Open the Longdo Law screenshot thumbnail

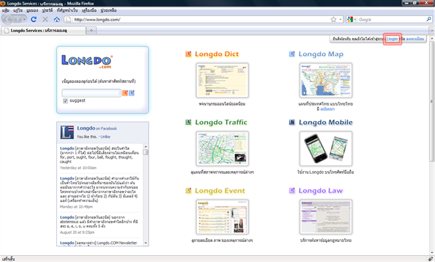pos(326,217)
